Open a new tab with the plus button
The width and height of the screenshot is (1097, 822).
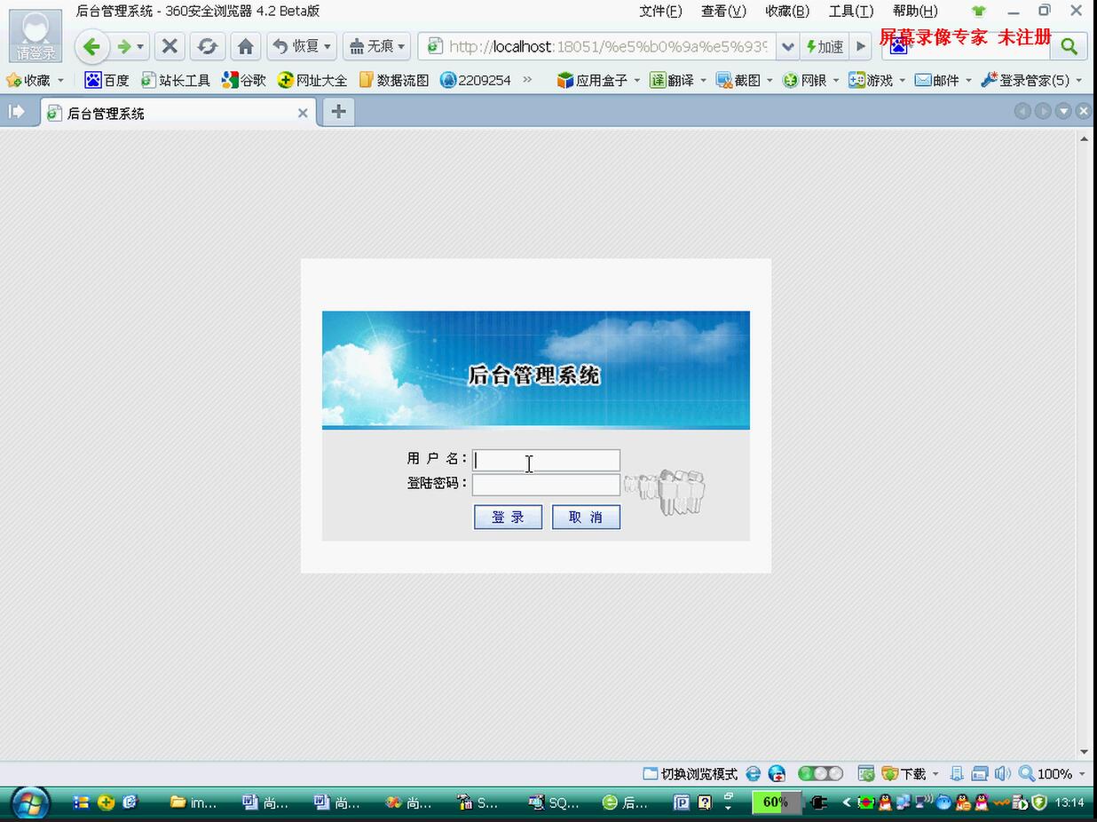[x=338, y=112]
